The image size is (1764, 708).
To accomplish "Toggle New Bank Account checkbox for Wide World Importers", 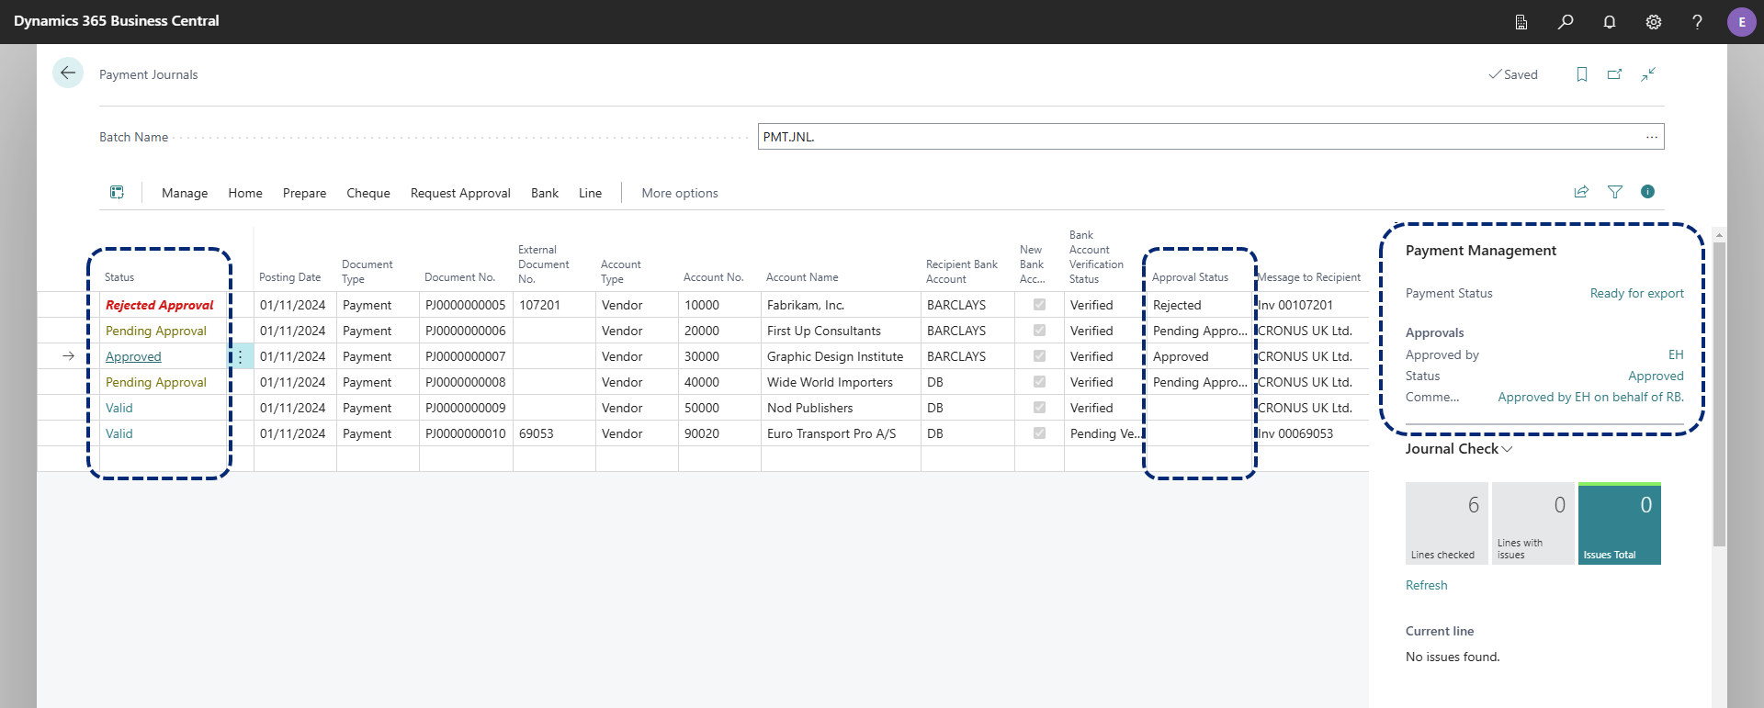I will [1039, 382].
